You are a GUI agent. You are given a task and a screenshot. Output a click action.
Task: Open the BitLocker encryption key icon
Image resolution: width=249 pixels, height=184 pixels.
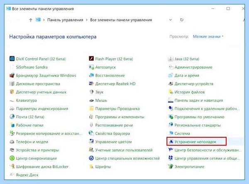[x=12, y=167]
